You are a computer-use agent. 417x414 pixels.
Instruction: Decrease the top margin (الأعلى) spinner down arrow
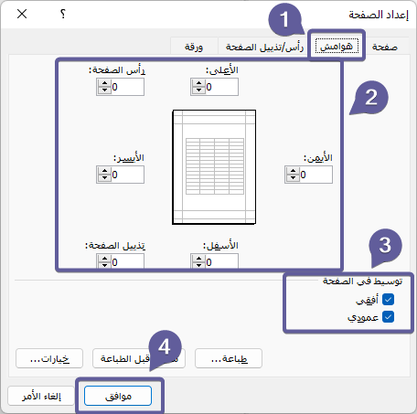(x=198, y=90)
